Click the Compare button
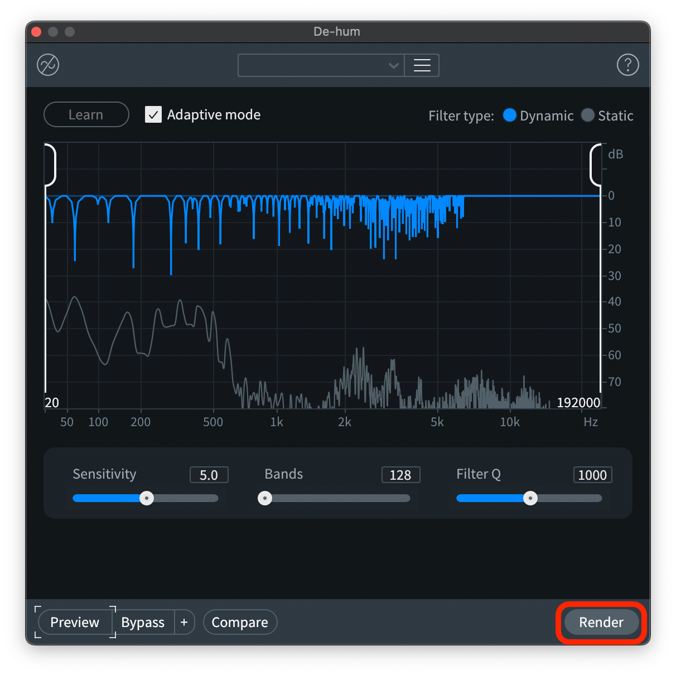 (x=240, y=622)
